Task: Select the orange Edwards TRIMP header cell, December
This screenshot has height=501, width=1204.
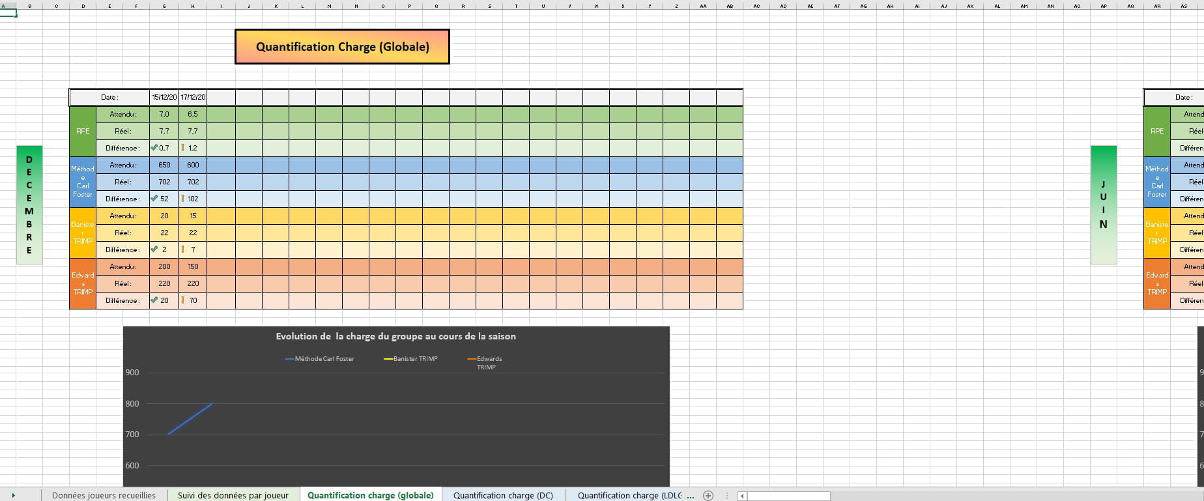Action: 83,283
